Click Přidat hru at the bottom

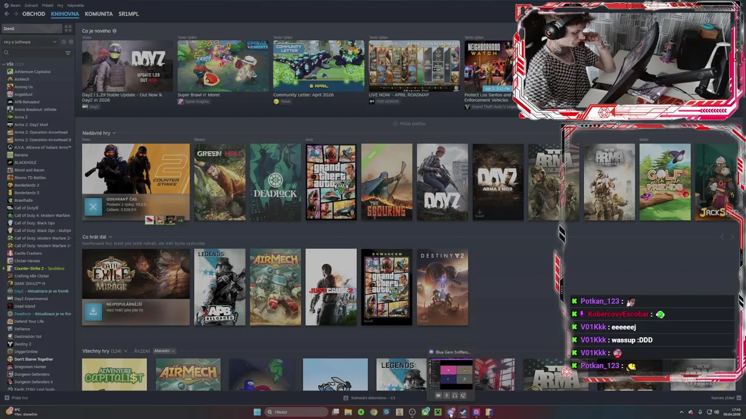pos(16,398)
